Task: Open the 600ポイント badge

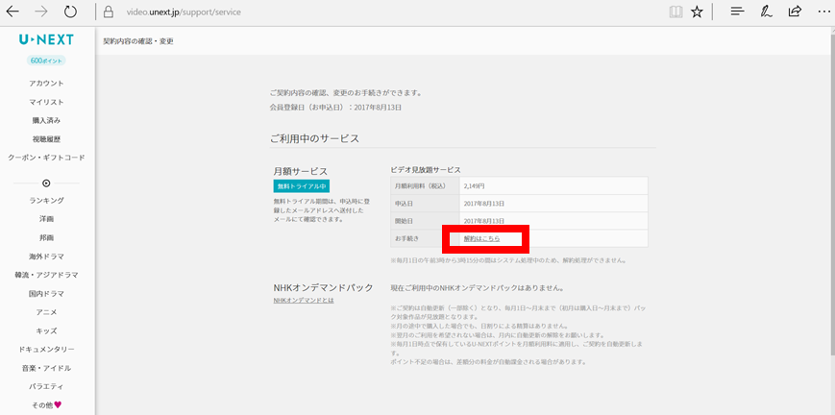Action: (46, 61)
